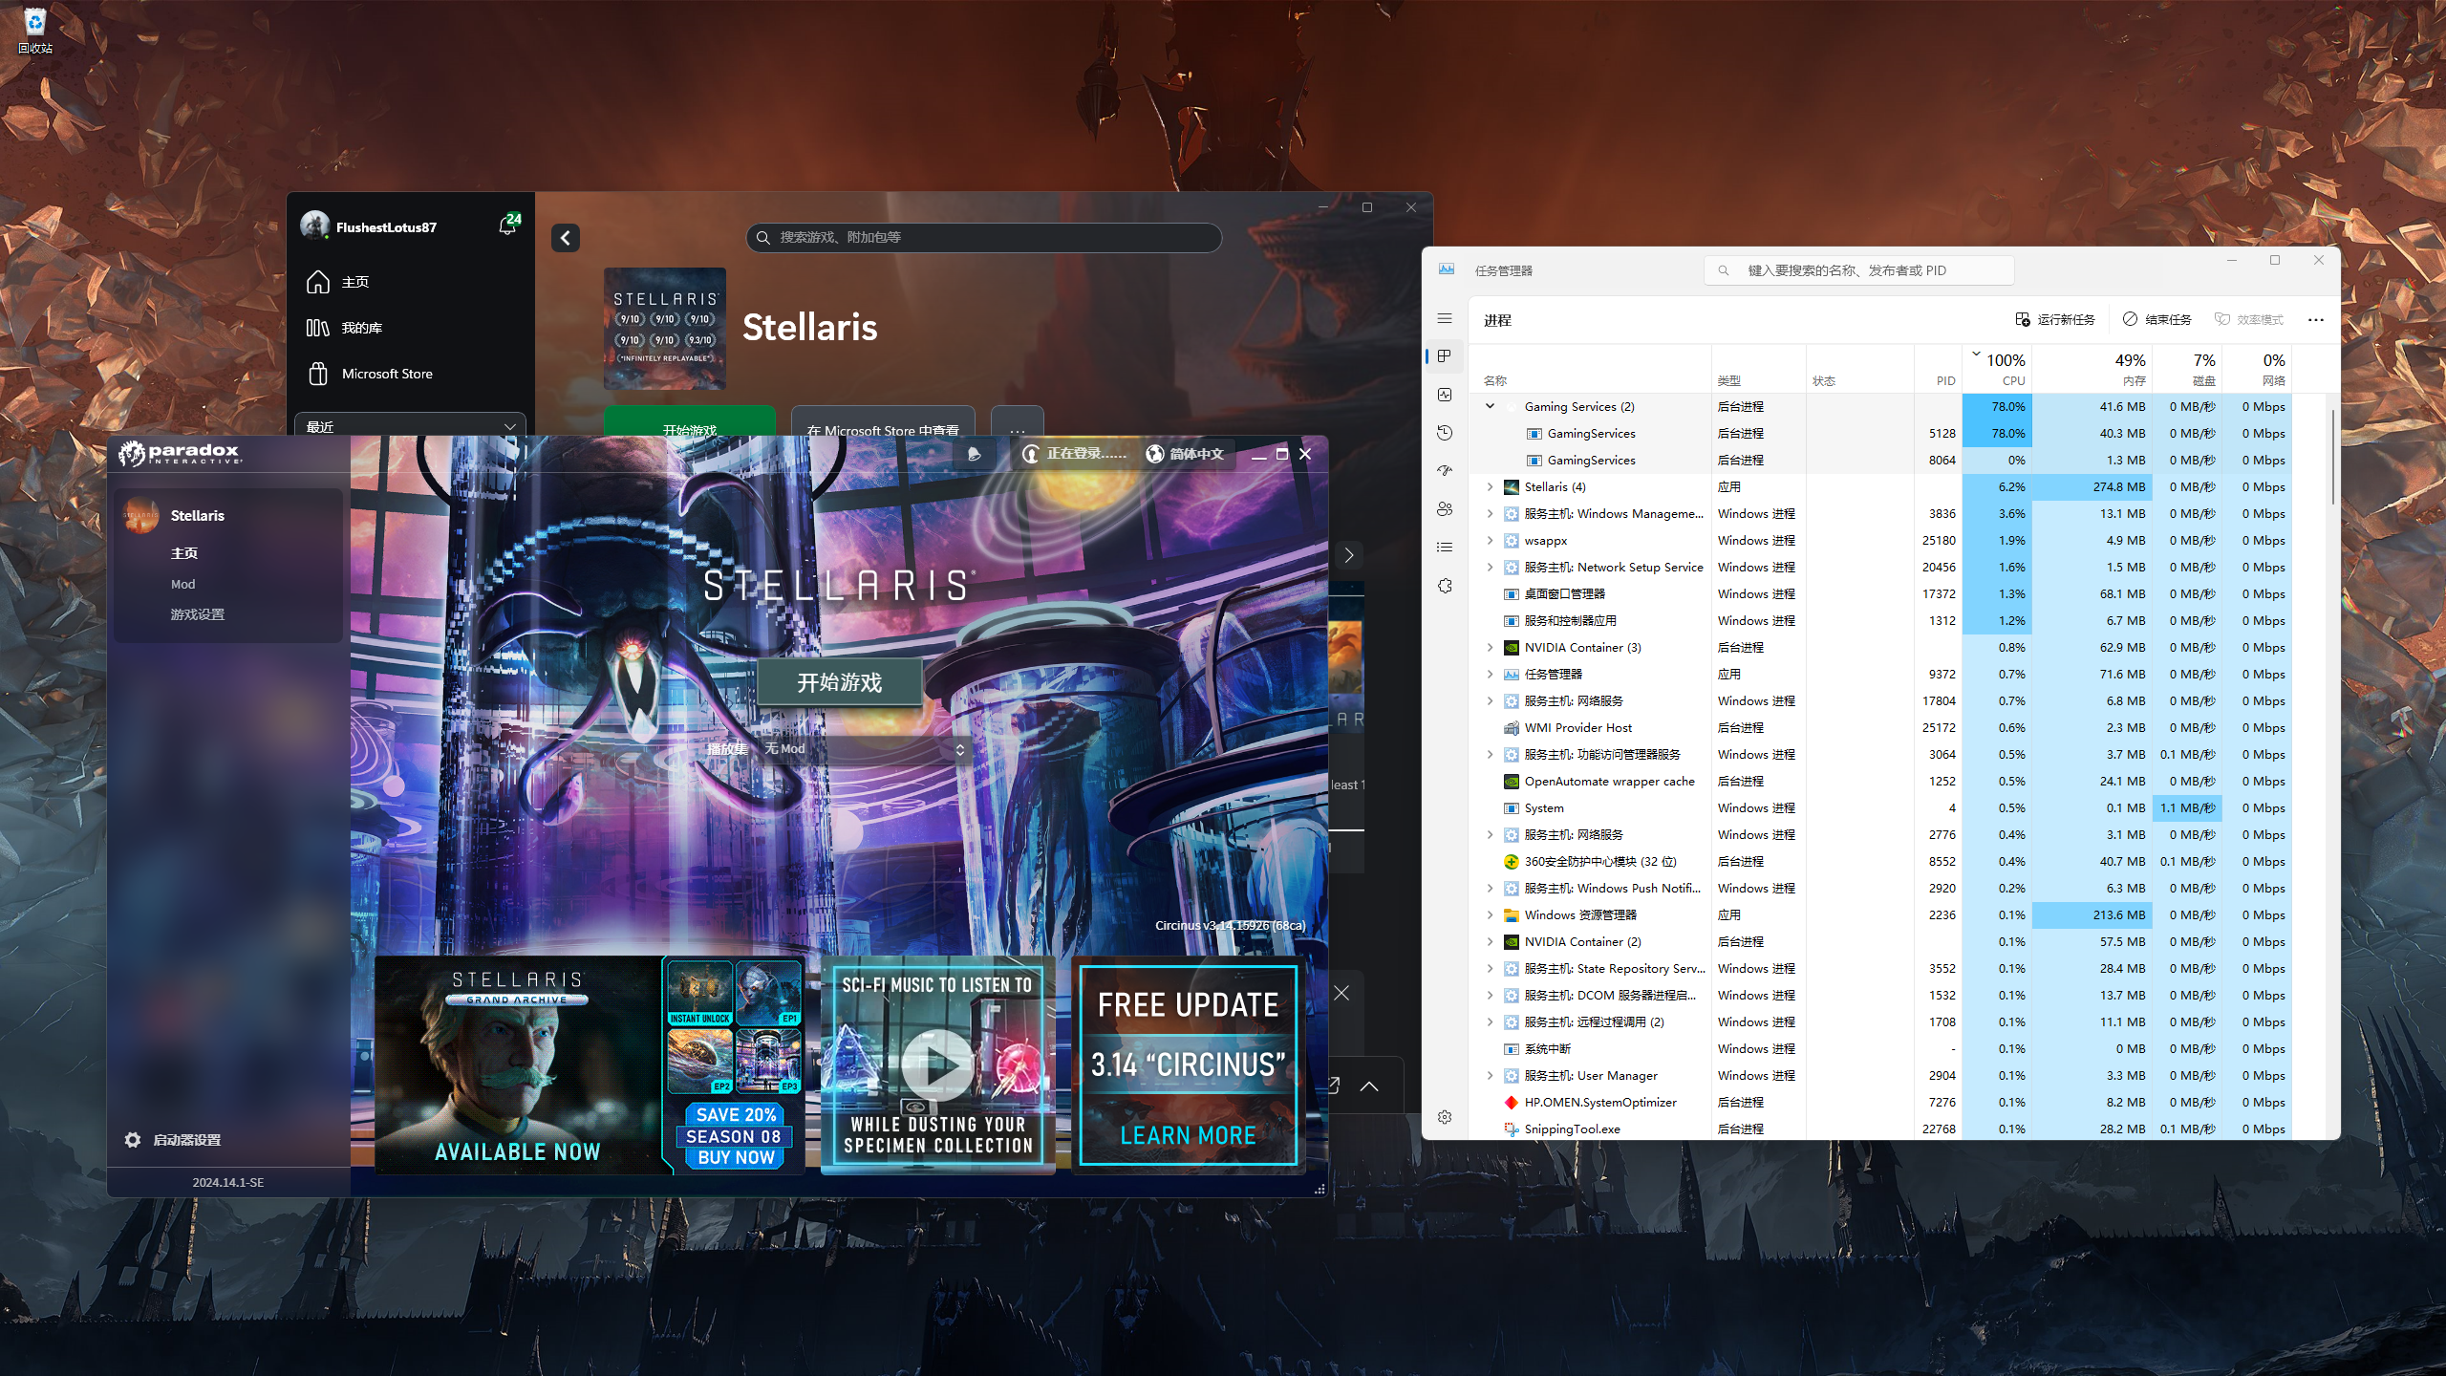Open Task Manager settings gear
Viewport: 2446px width, 1376px height.
[1445, 1117]
